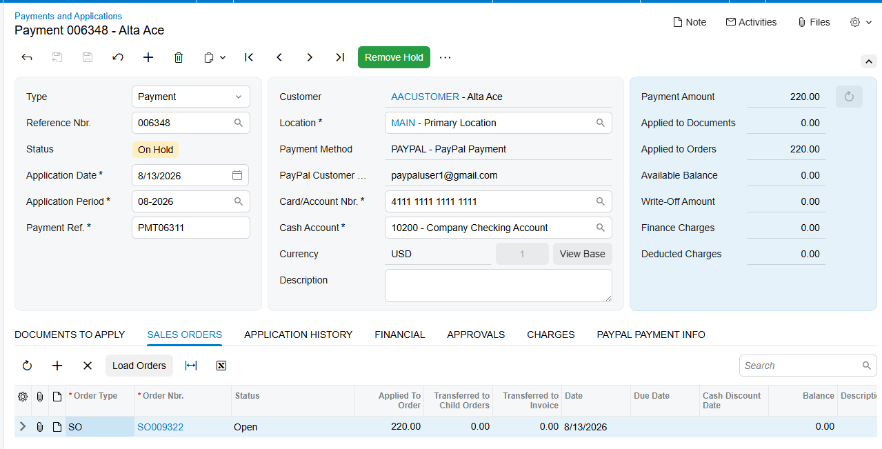
Task: Open the Application Date calendar picker
Action: pyautogui.click(x=237, y=175)
